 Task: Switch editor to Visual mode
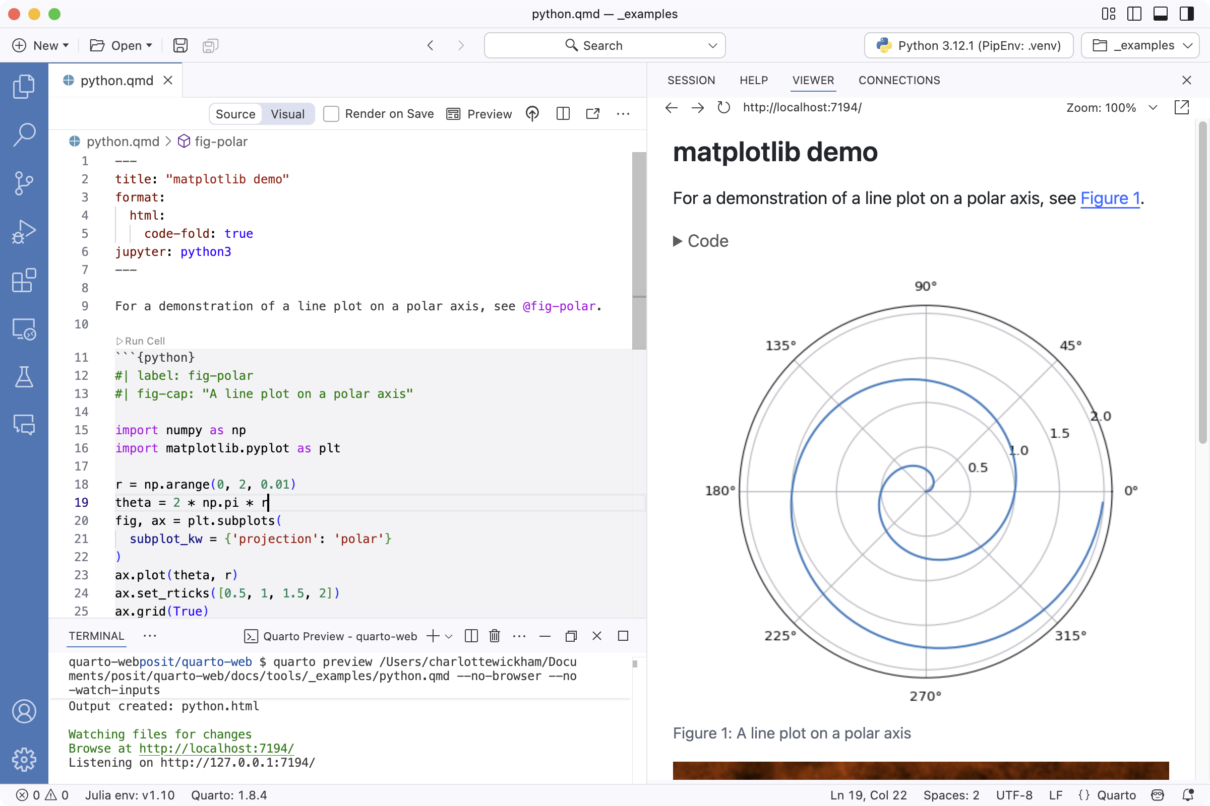point(287,114)
